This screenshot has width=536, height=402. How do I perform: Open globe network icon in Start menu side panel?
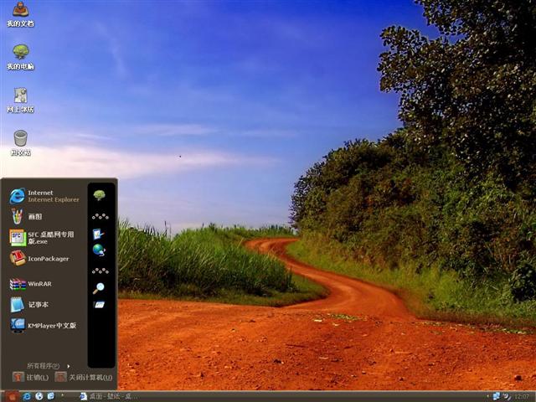tap(99, 250)
